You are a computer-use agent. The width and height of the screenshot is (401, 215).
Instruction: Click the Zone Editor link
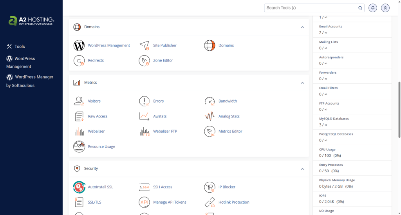pos(163,61)
